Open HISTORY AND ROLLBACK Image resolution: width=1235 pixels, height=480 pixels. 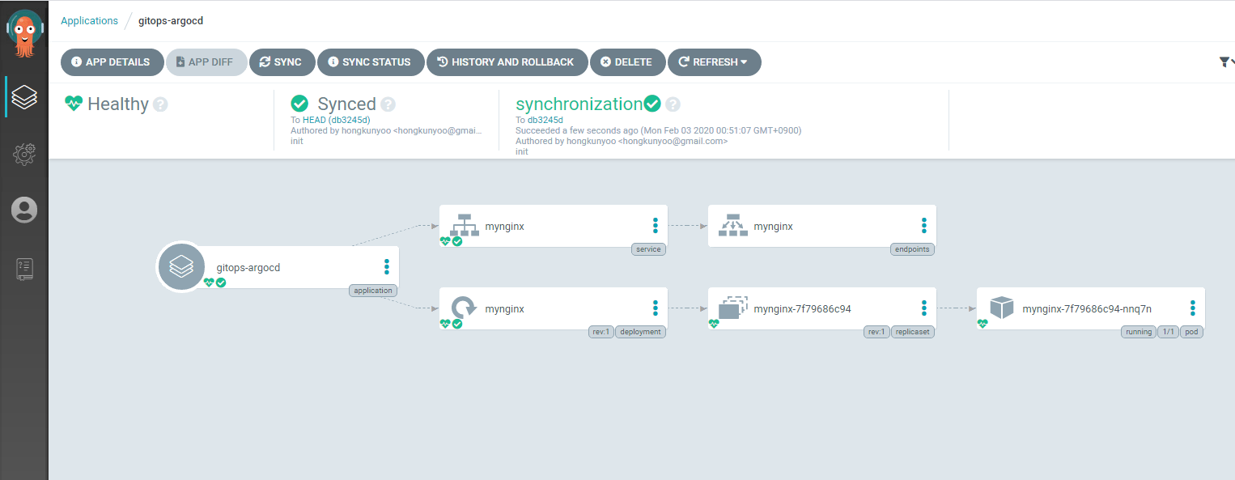coord(507,62)
